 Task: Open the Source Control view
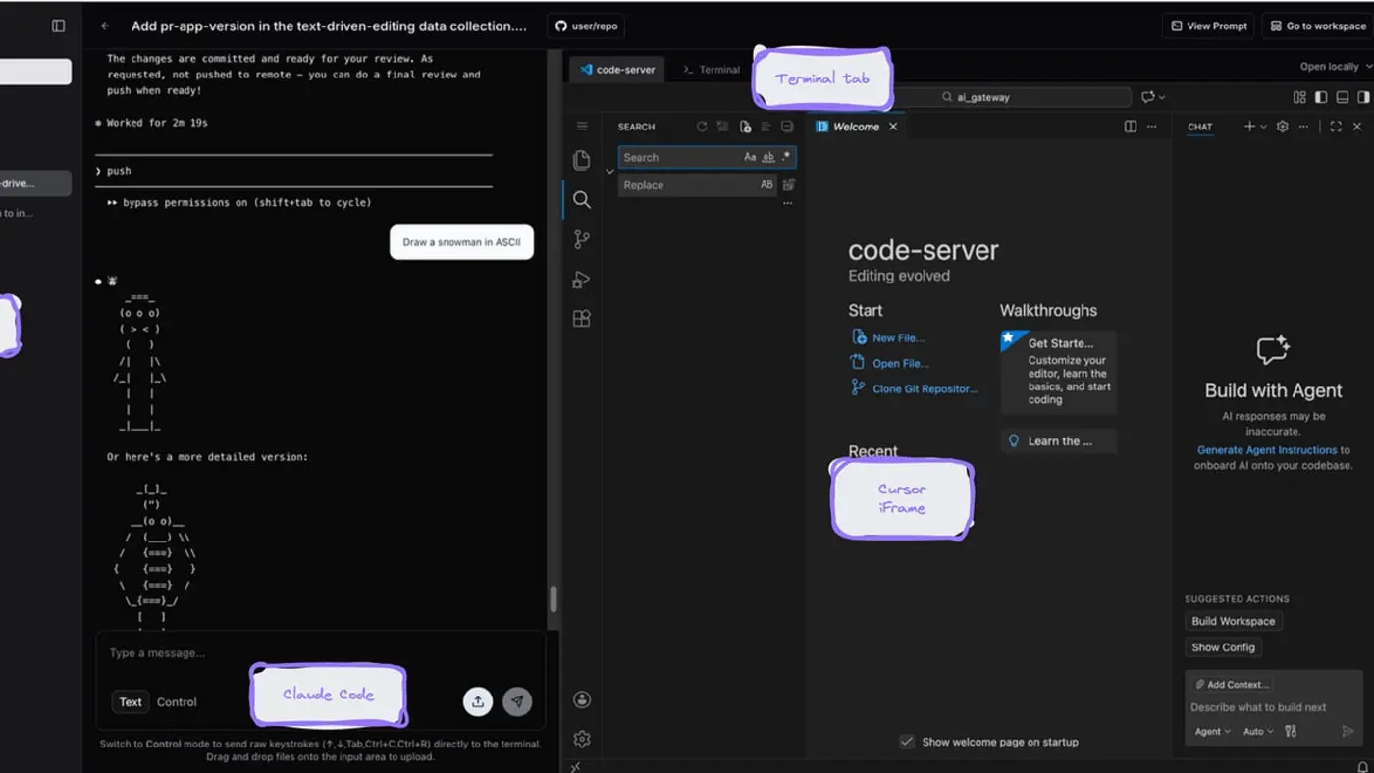(x=582, y=238)
